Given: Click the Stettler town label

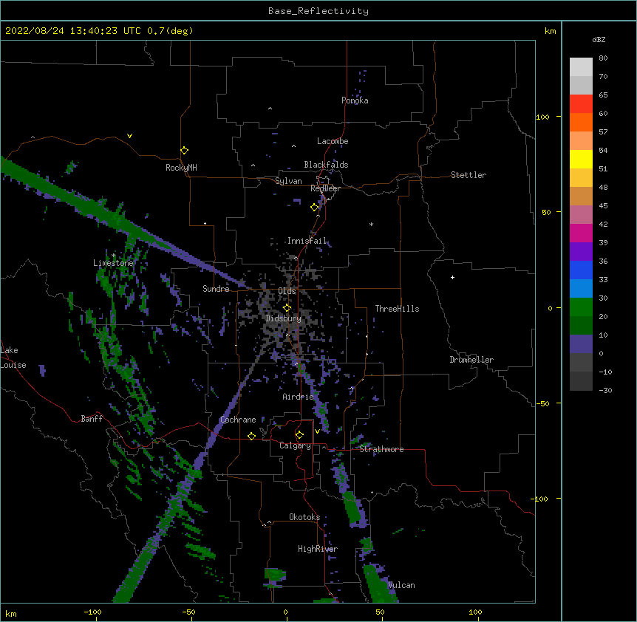Looking at the screenshot, I should point(468,175).
